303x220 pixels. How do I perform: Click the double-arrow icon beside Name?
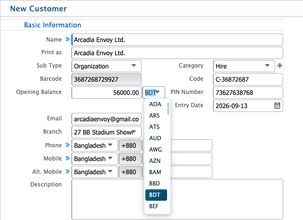67,39
